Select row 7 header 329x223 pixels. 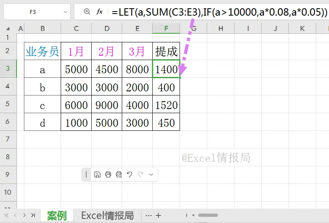click(8, 139)
